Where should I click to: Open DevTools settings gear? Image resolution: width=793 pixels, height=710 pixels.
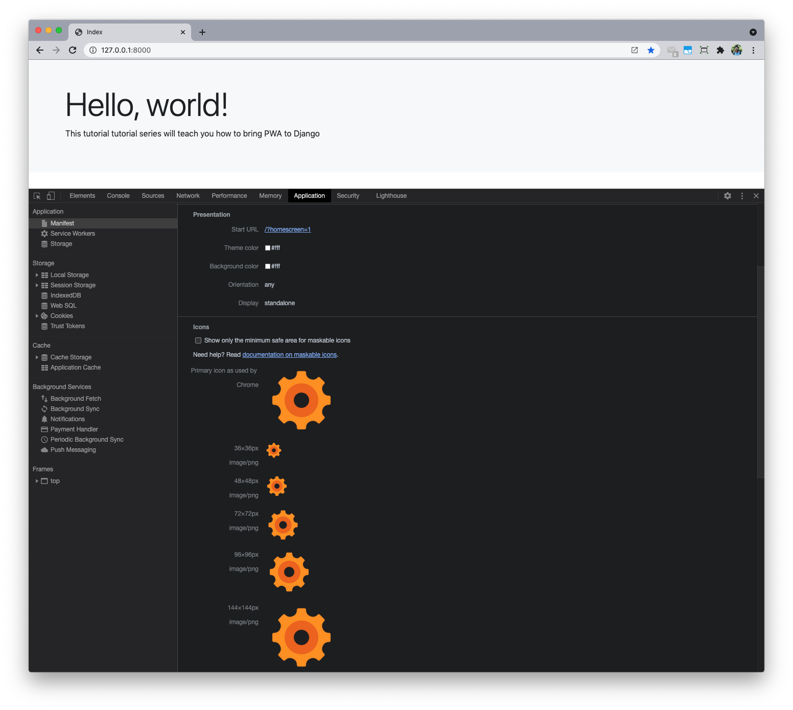[x=728, y=196]
